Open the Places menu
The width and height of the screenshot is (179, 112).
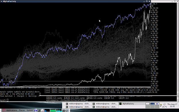[22, 110]
